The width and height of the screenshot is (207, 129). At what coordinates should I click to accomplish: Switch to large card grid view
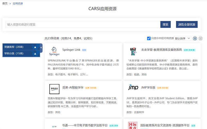coord(195,39)
